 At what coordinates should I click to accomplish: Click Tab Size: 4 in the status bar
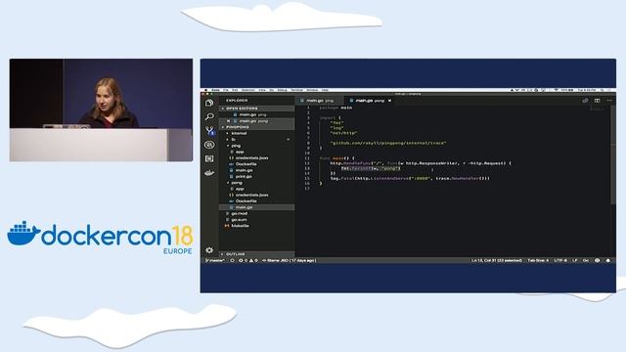(x=538, y=261)
